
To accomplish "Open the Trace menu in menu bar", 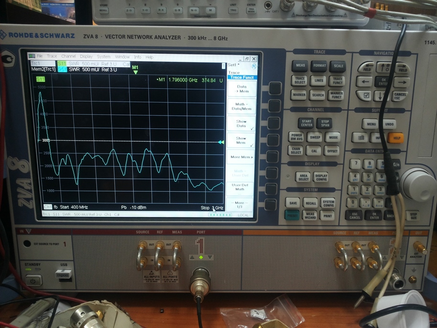I will tap(52, 57).
